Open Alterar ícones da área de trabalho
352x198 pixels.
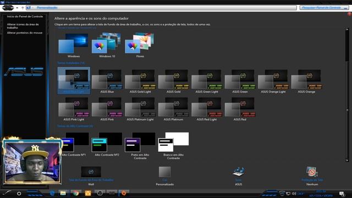click(23, 26)
